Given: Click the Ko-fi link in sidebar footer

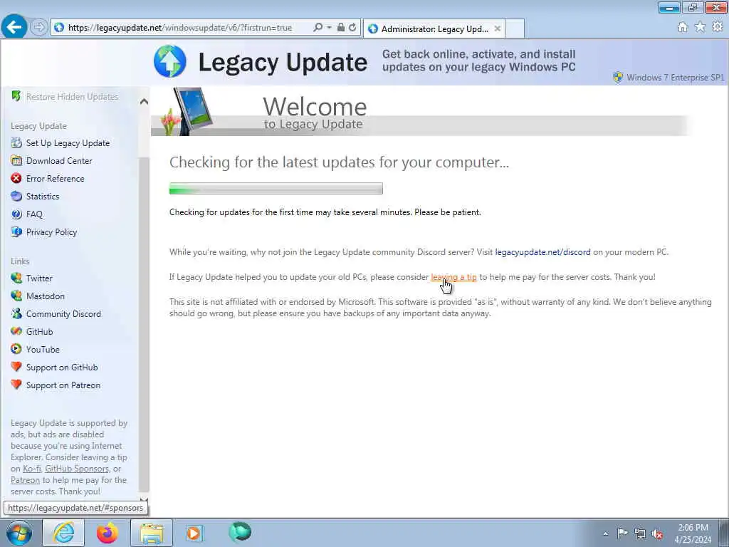Looking at the screenshot, I should coord(31,469).
